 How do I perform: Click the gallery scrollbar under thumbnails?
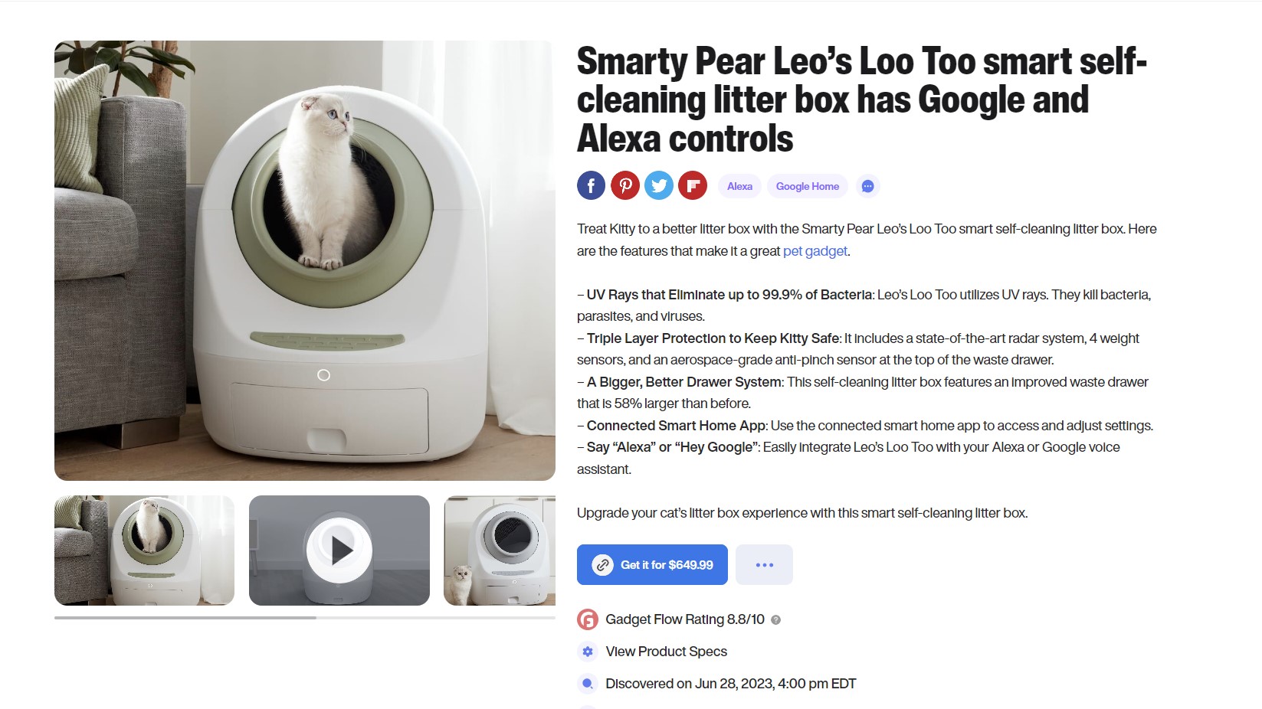coord(305,617)
